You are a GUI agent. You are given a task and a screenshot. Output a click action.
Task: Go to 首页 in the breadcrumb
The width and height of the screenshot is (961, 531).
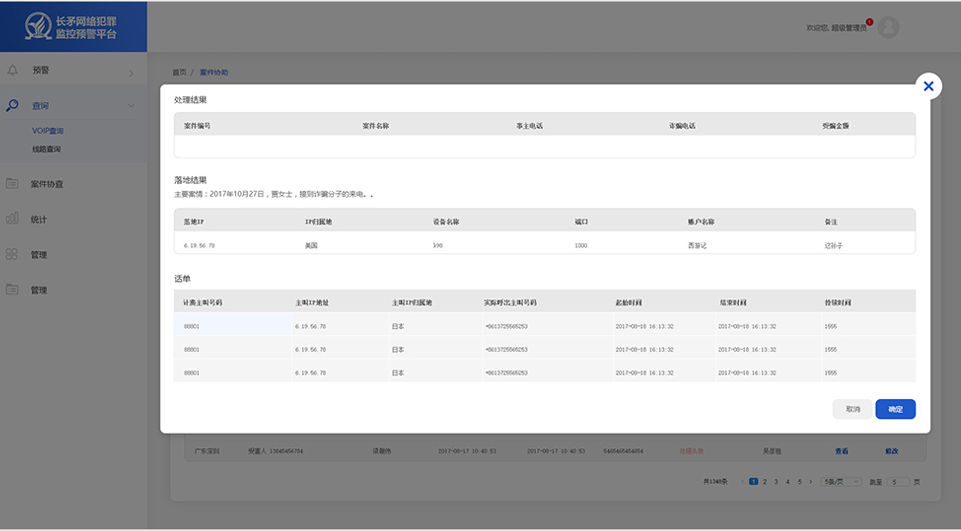[x=179, y=72]
